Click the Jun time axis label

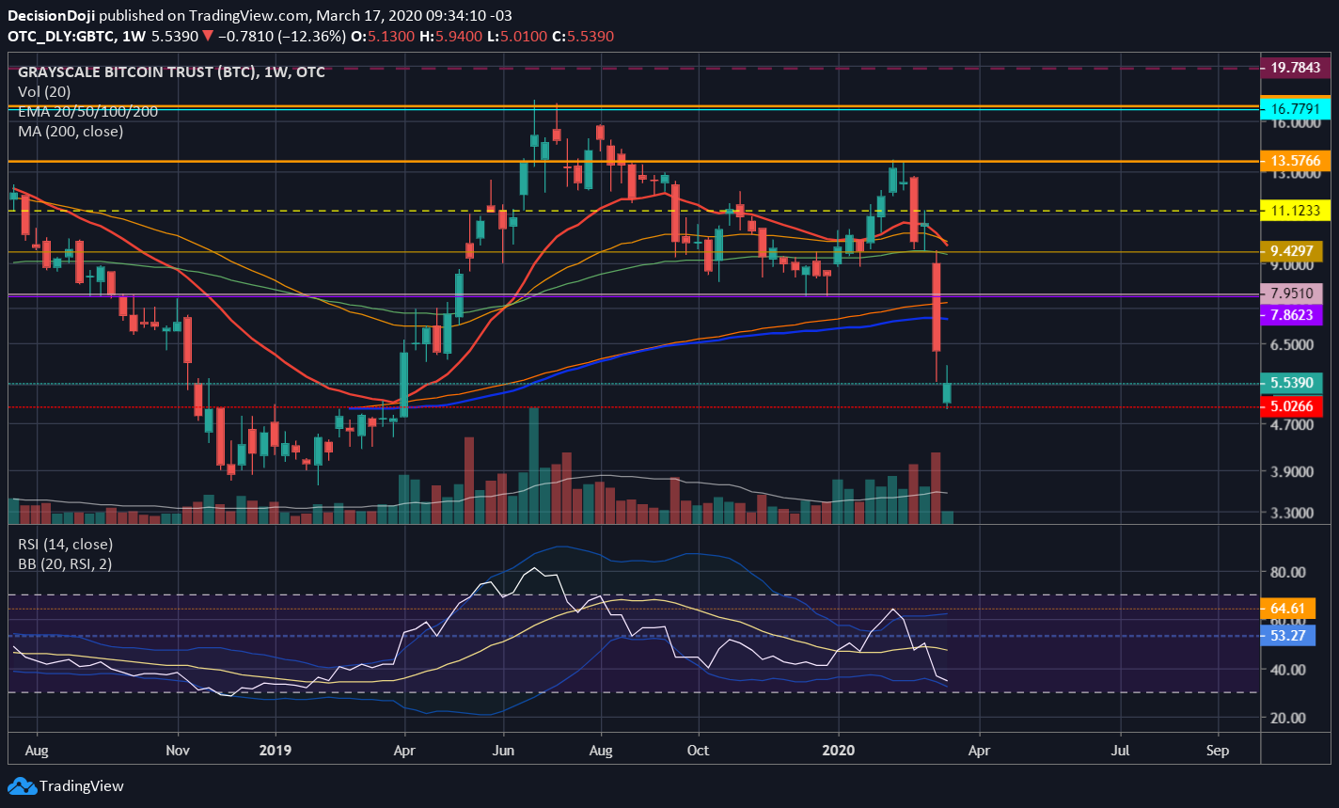click(x=503, y=751)
